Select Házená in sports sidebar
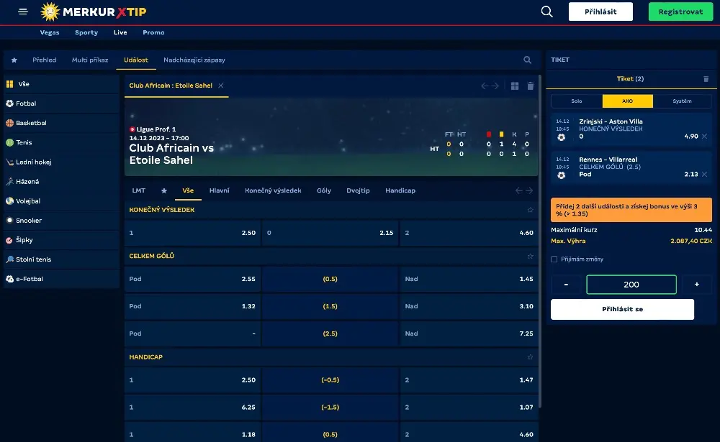This screenshot has height=442, width=720. coord(61,182)
